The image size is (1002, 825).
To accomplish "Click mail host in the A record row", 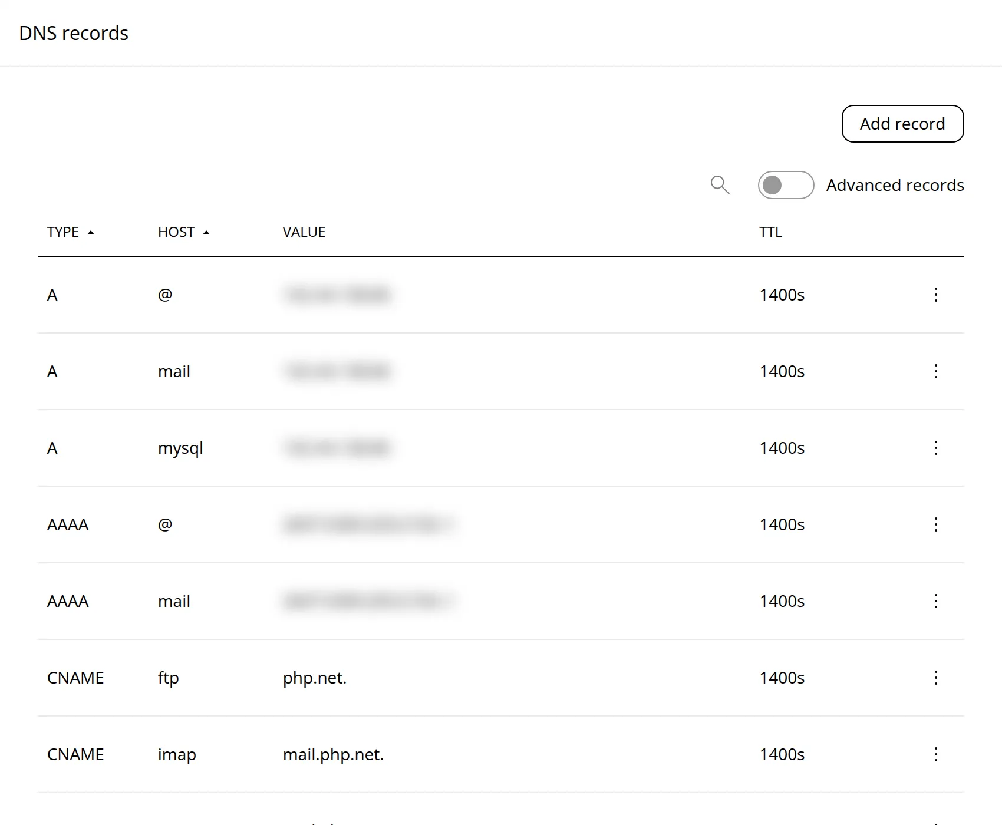I will pos(174,371).
